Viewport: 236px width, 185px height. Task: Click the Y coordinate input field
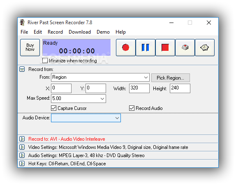96,89
